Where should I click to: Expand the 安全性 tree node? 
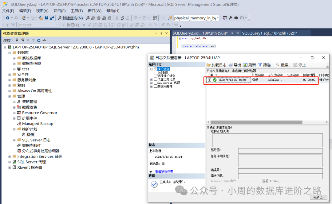point(10,75)
